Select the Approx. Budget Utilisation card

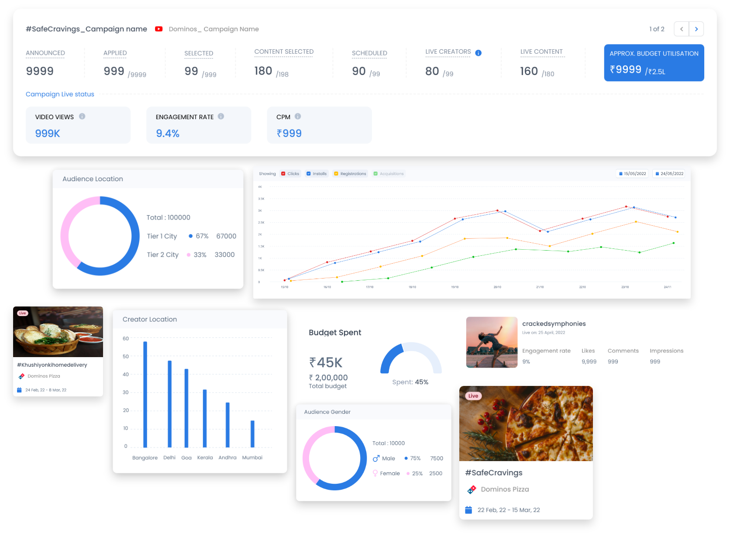click(654, 63)
